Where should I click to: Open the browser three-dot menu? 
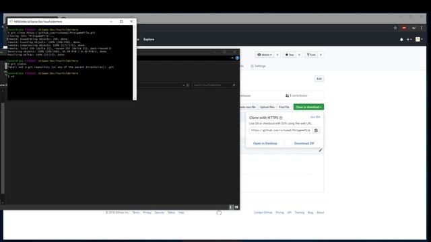422,28
